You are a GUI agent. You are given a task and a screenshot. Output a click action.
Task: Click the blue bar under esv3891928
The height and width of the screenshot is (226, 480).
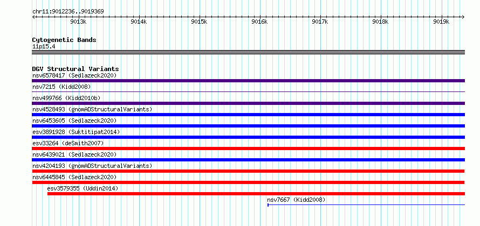tap(248, 137)
